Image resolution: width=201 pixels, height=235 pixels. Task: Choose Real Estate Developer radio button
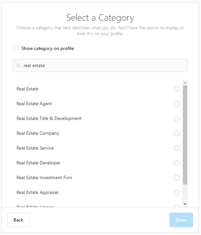(177, 163)
